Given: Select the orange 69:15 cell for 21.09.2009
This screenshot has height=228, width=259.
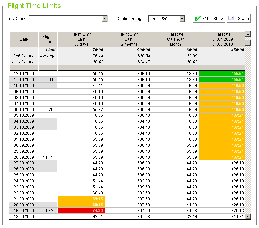Looking at the screenshot, I should tap(81, 199).
